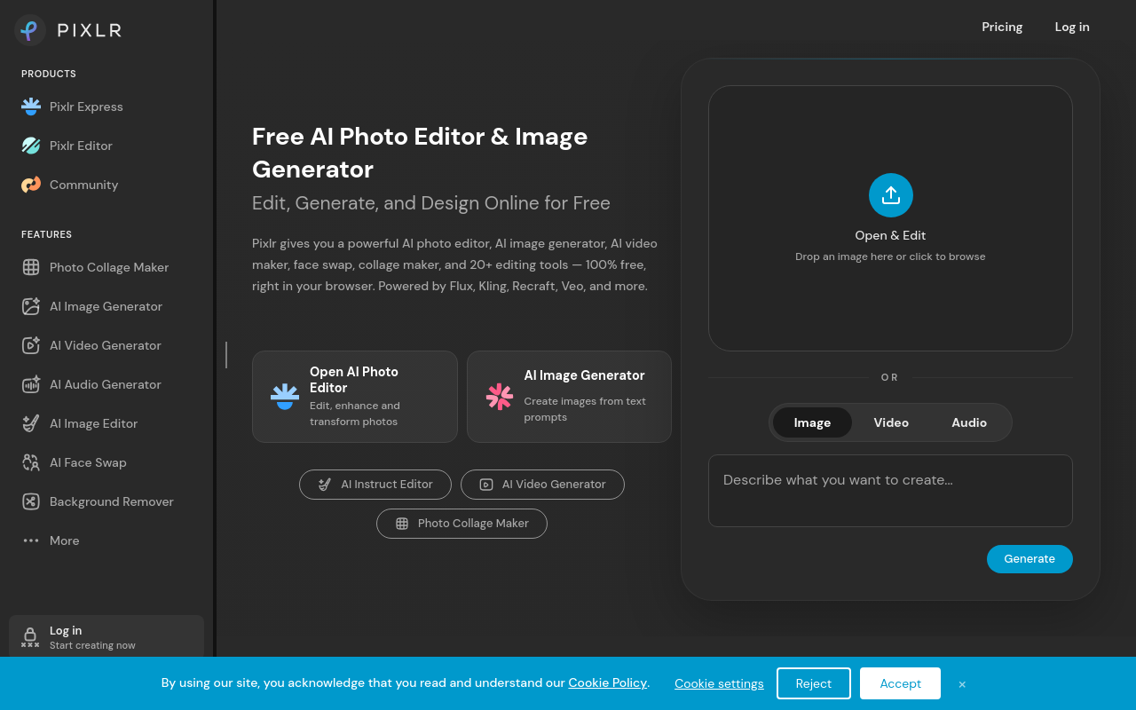Image resolution: width=1136 pixels, height=710 pixels.
Task: Focus the 'Describe what you want to create' field
Action: tap(890, 491)
